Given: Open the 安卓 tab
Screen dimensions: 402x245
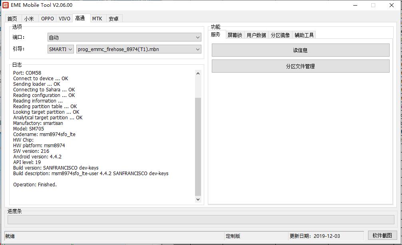Looking at the screenshot, I should pyautogui.click(x=113, y=19).
